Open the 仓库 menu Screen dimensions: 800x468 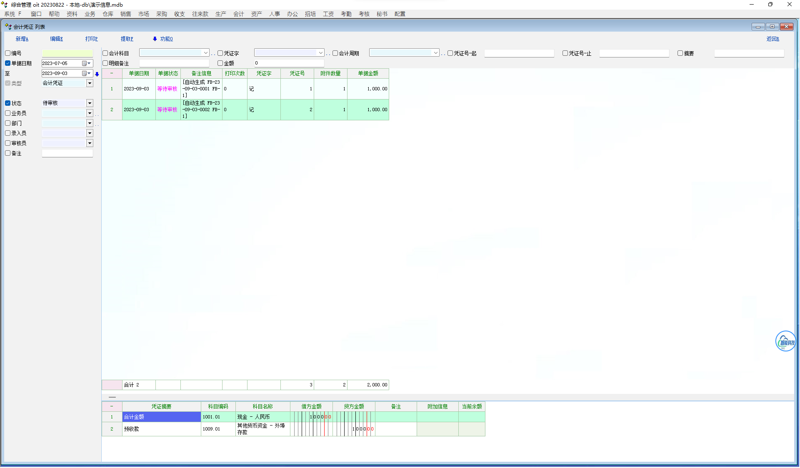(107, 14)
